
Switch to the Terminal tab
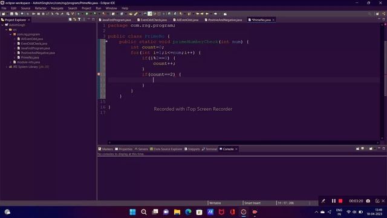(x=209, y=149)
